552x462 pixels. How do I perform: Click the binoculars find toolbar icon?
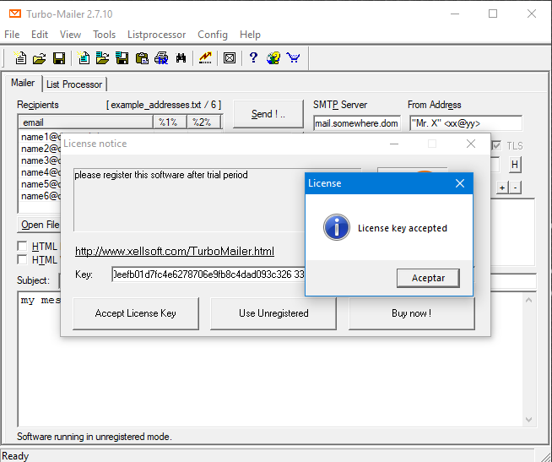point(181,58)
